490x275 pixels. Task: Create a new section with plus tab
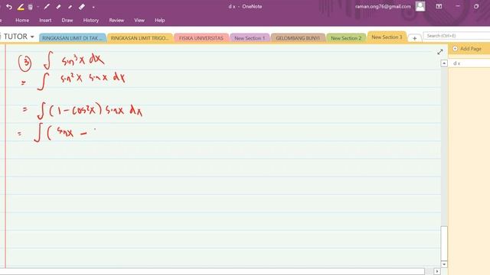pyautogui.click(x=415, y=38)
